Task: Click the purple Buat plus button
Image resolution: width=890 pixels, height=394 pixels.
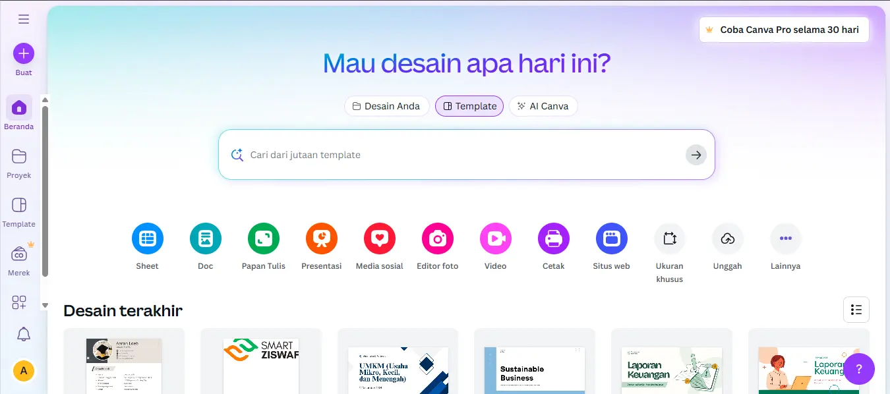Action: (24, 53)
